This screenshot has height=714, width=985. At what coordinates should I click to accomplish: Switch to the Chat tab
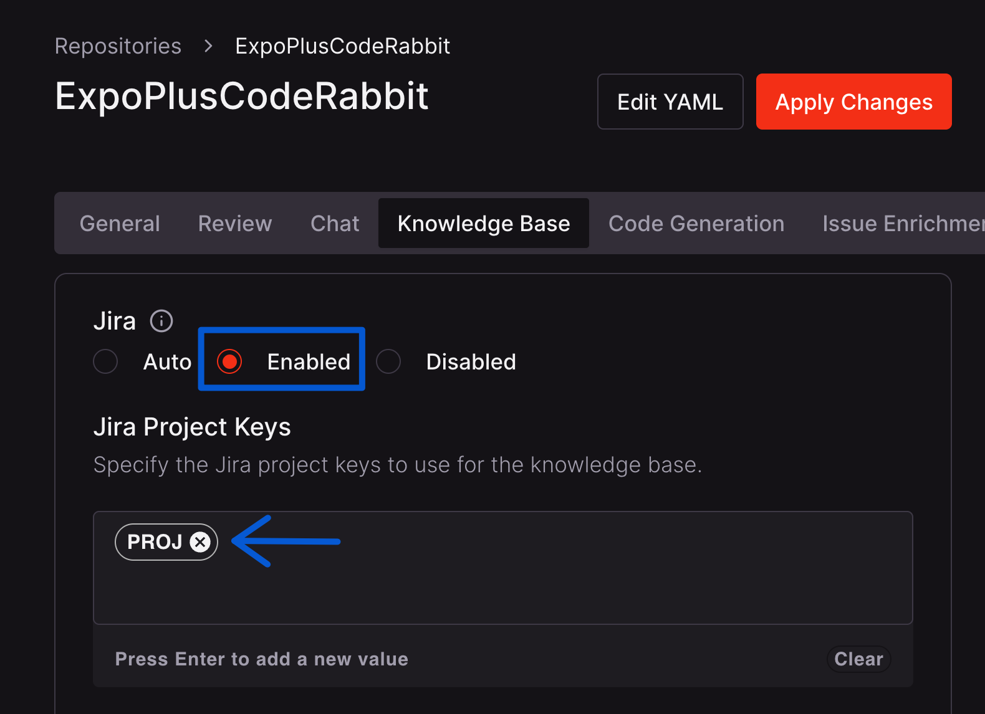coord(334,223)
